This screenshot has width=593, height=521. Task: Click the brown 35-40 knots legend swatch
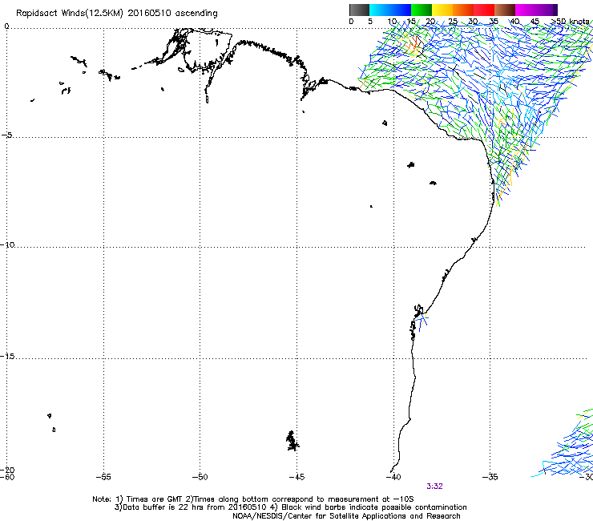tap(505, 10)
